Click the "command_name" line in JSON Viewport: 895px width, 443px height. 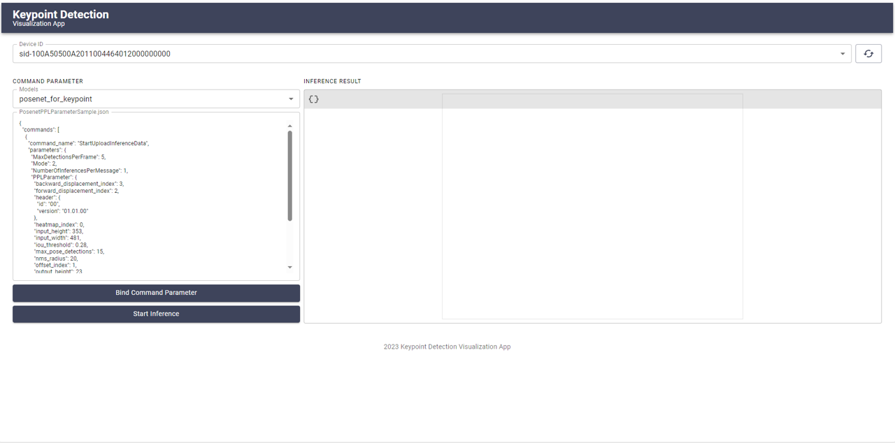(x=88, y=143)
